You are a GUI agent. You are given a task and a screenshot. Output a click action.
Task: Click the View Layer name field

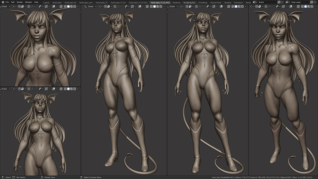pyautogui.click(x=300, y=2)
